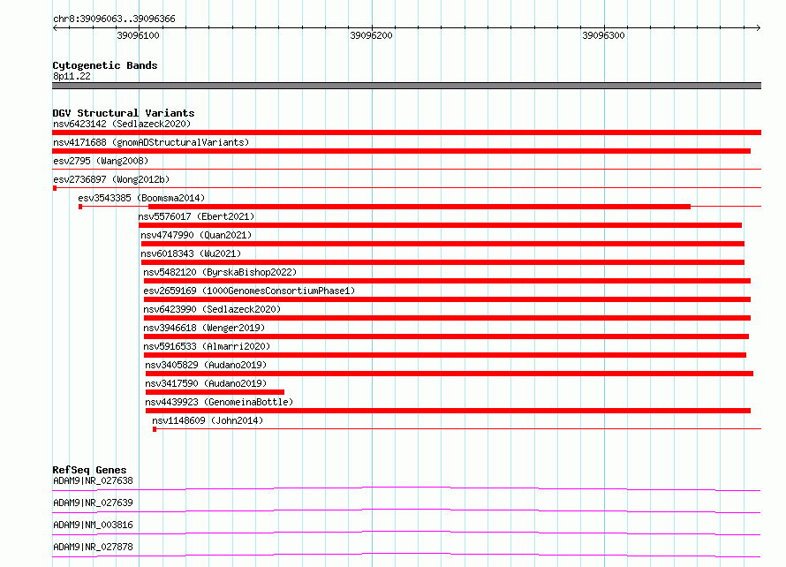Click small red square left of esv3543385 line

[80, 207]
